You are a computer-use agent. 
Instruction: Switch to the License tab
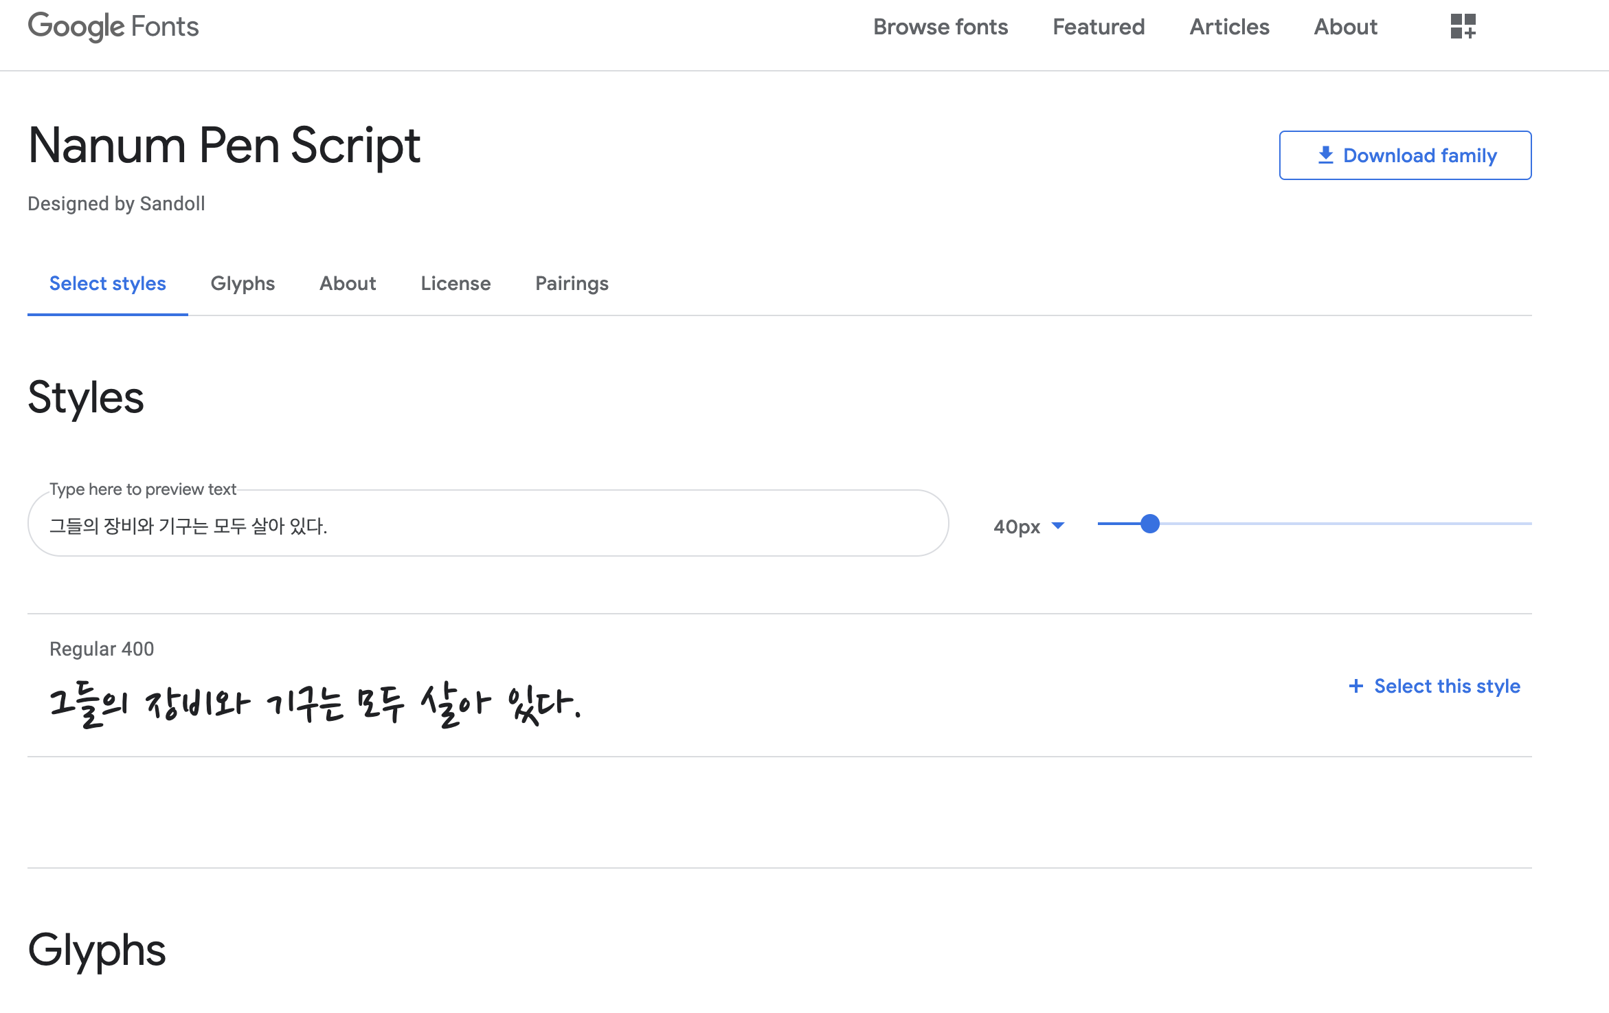pyautogui.click(x=455, y=283)
